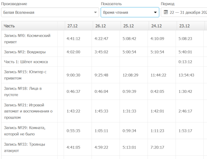This screenshot has width=207, height=159.
Task: Click the cell value 9:00:30
Action: pos(73,75)
